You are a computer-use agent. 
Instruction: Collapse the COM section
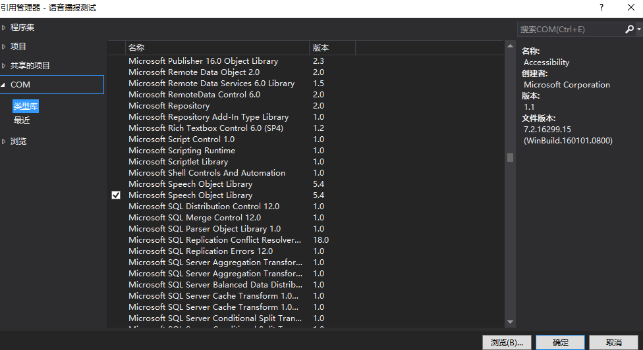click(x=3, y=85)
